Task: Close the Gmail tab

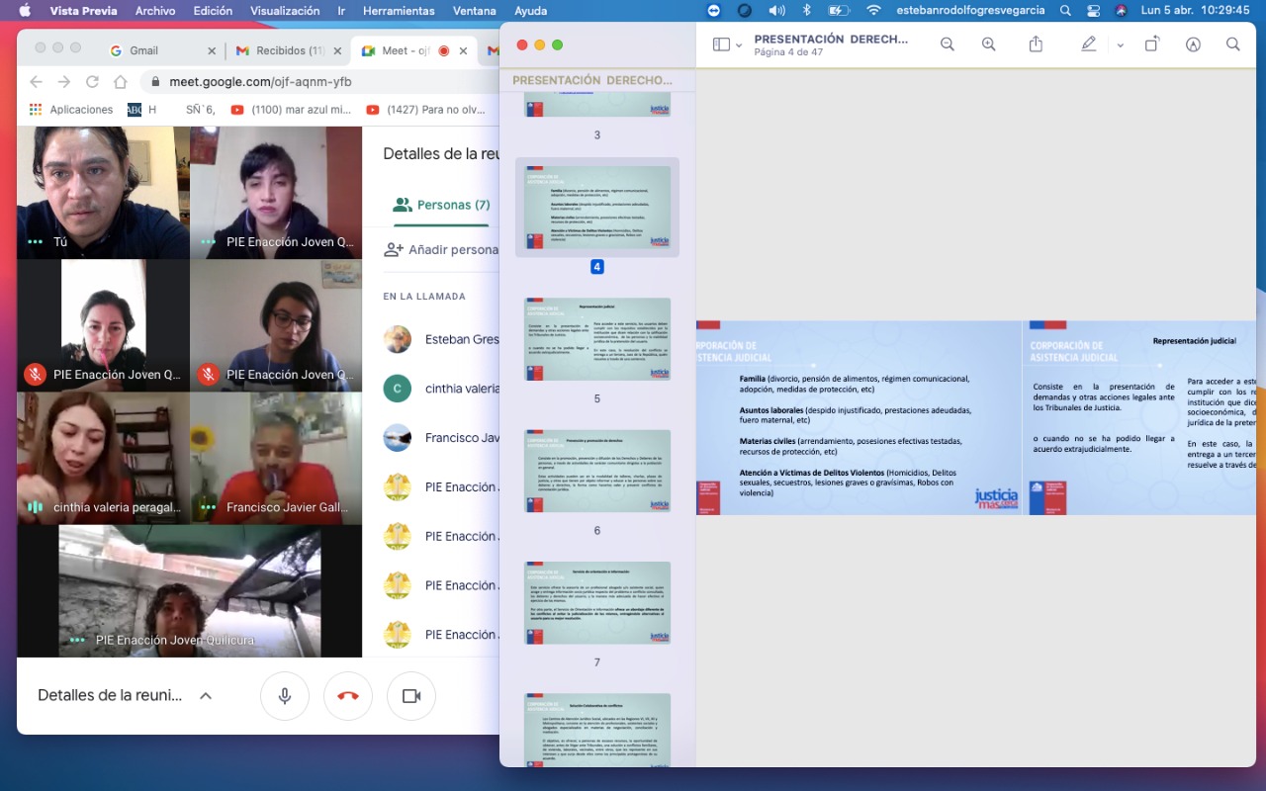Action: pyautogui.click(x=212, y=50)
